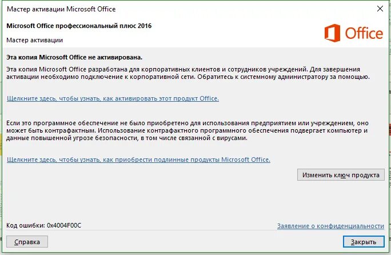Viewport: 391px width, 255px height.
Task: Click the white header banner area beside the title
Action: tap(225, 33)
